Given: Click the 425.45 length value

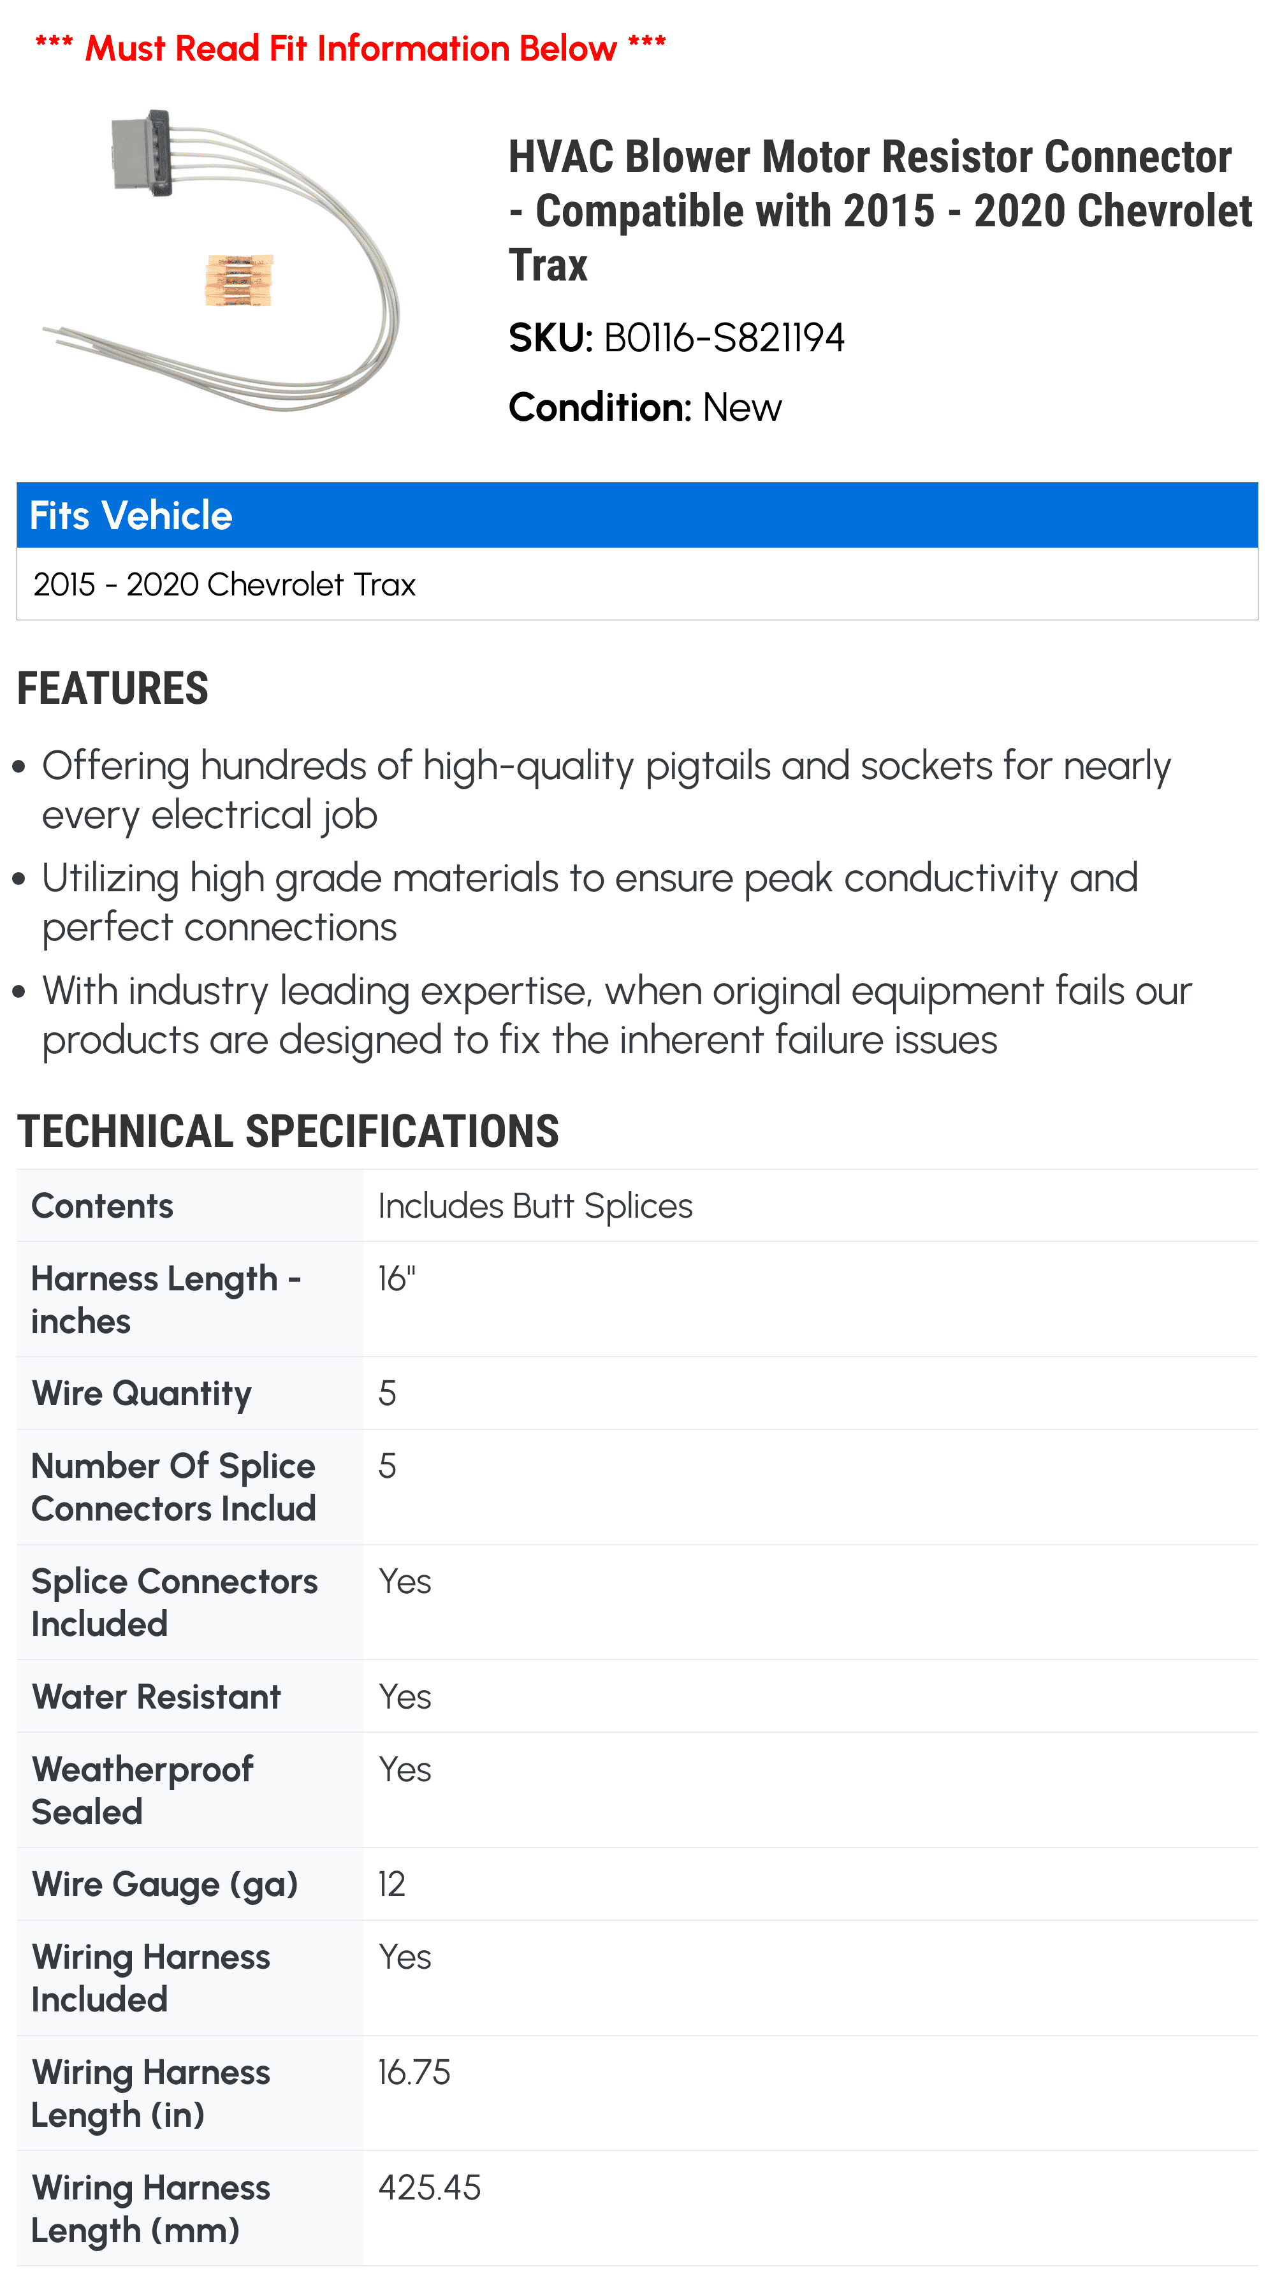Looking at the screenshot, I should (x=430, y=2188).
